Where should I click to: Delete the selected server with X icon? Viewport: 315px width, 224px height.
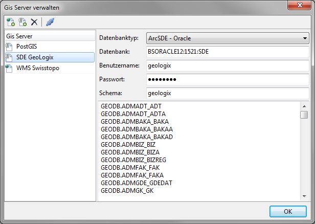(x=34, y=22)
